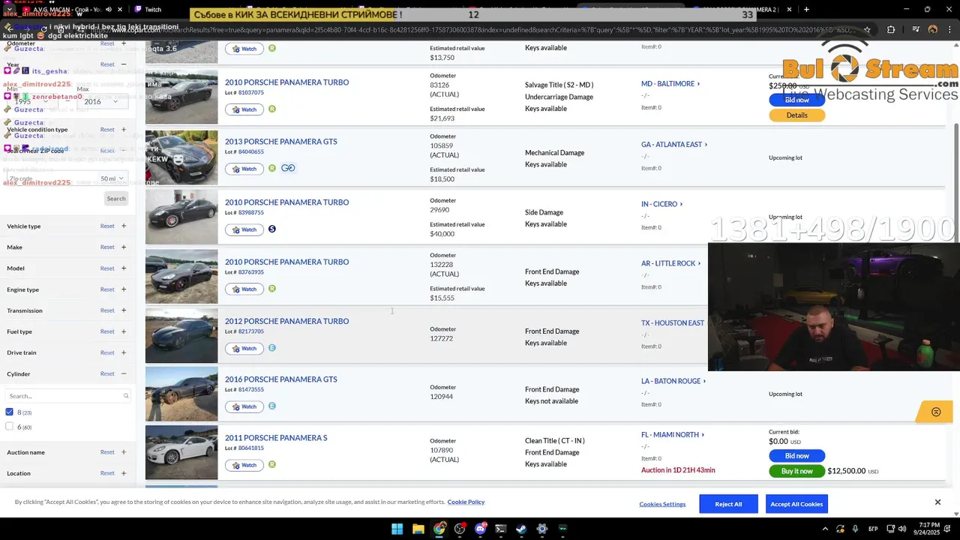960x540 pixels.
Task: Open Steam from the taskbar
Action: [521, 529]
